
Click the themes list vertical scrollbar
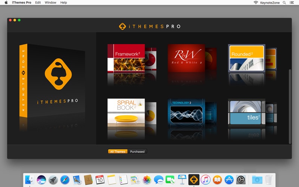pos(290,107)
